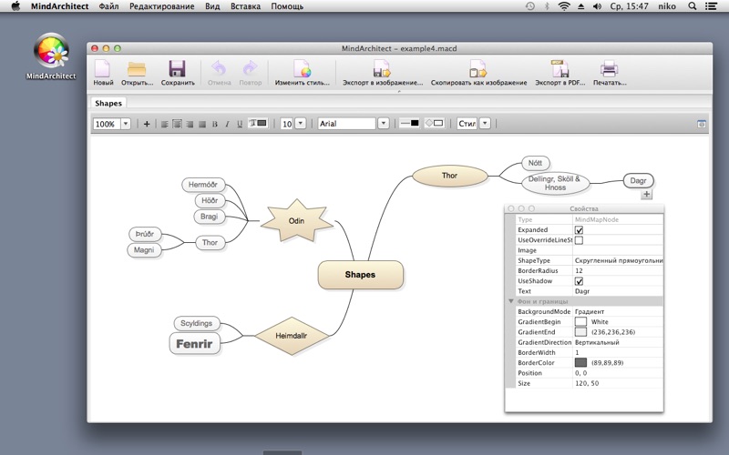
Task: Click the Wi-Fi status icon in menu bar
Action: (564, 6)
